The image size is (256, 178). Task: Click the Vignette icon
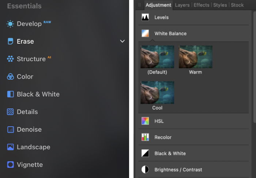click(x=11, y=165)
